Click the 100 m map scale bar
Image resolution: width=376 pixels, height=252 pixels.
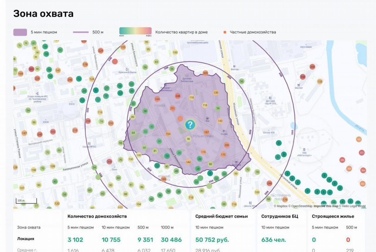point(26,201)
